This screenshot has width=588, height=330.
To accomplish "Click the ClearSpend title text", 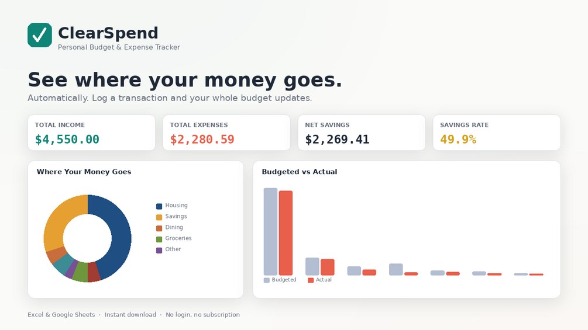I will point(108,33).
